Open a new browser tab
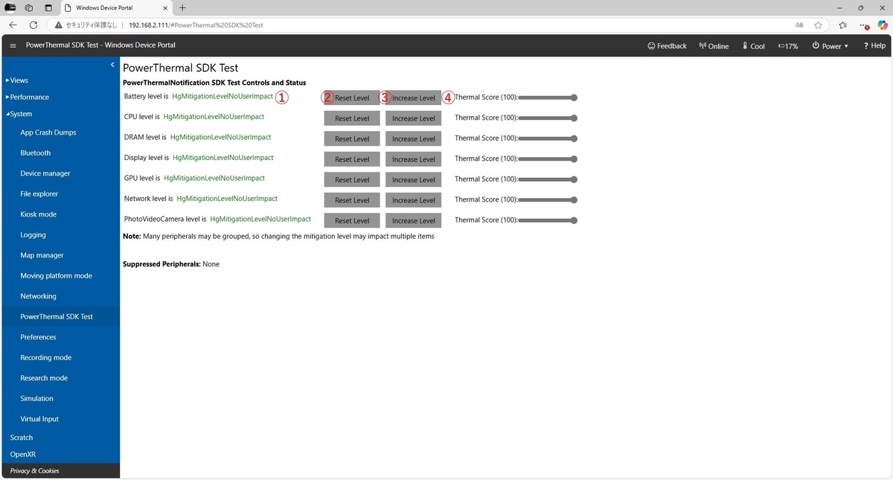The width and height of the screenshot is (893, 480). tap(183, 7)
